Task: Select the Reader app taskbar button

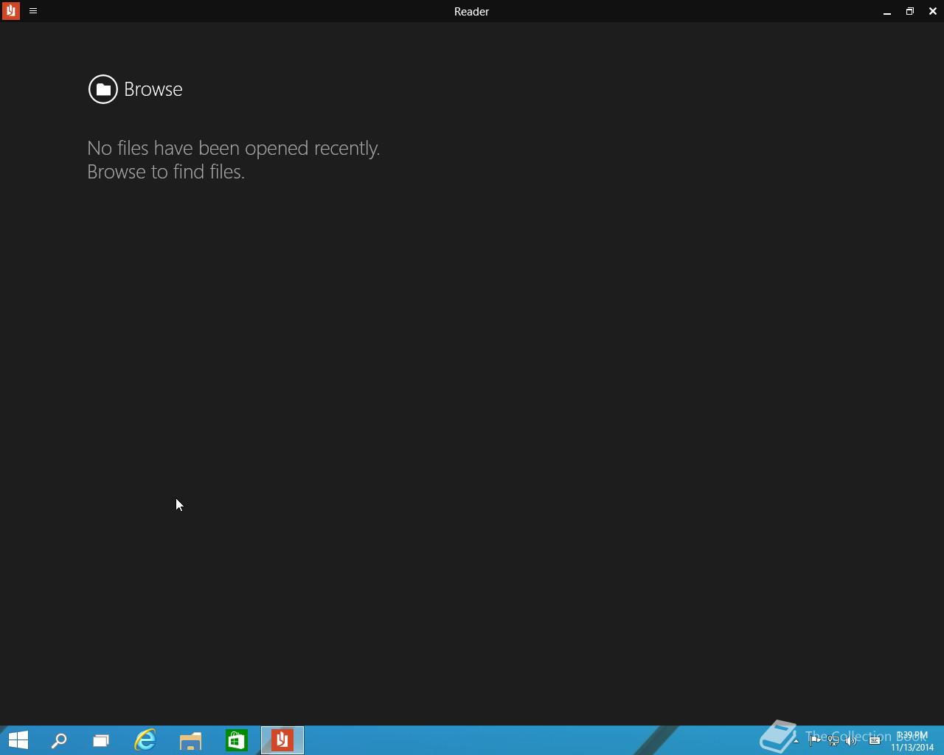Action: click(282, 740)
